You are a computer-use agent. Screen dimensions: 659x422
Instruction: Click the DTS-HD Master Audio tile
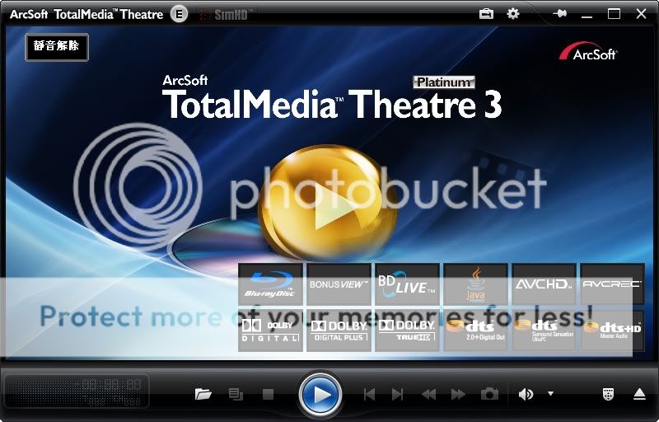[x=612, y=331]
